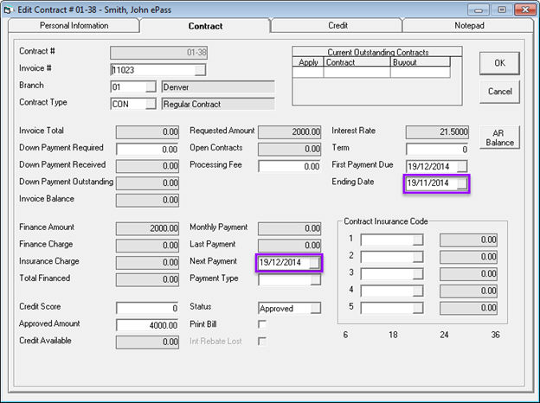Close the Edit Contract window
The height and width of the screenshot is (403, 540).
click(524, 10)
